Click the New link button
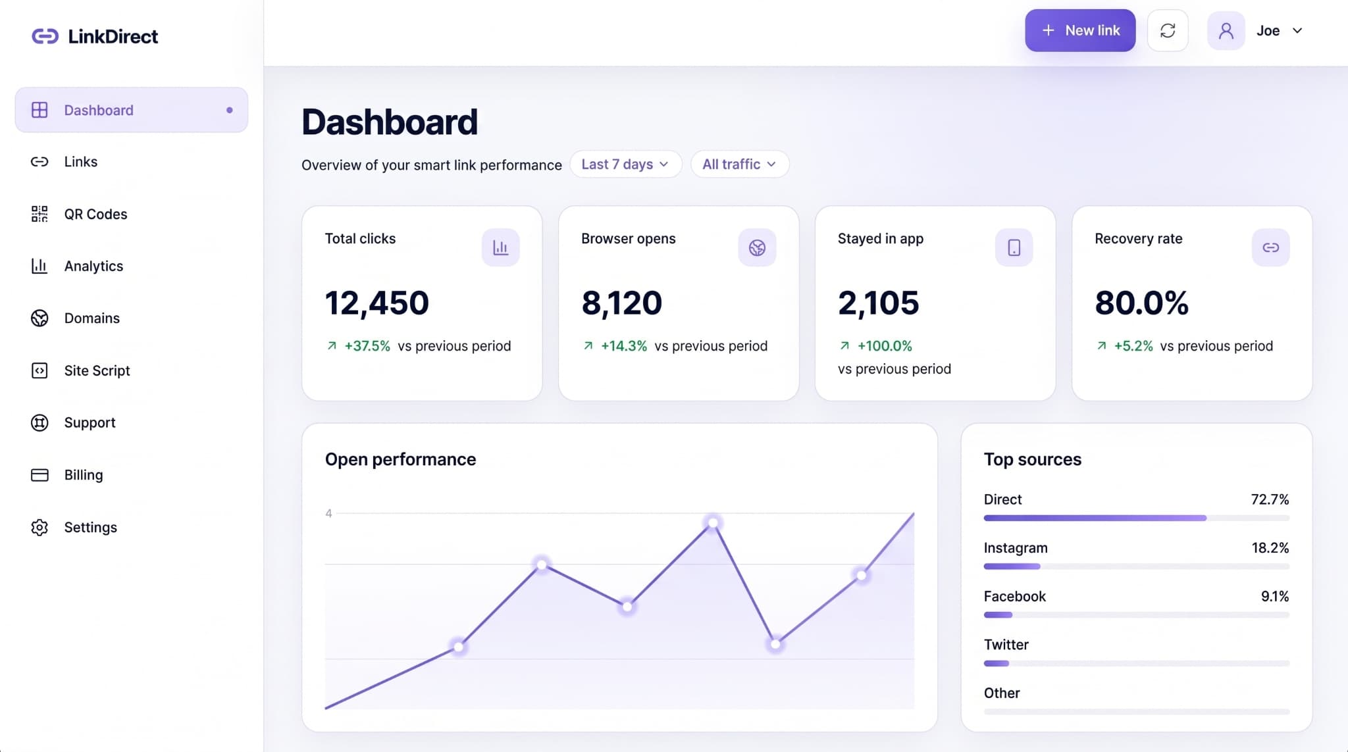This screenshot has height=752, width=1348. pos(1080,30)
